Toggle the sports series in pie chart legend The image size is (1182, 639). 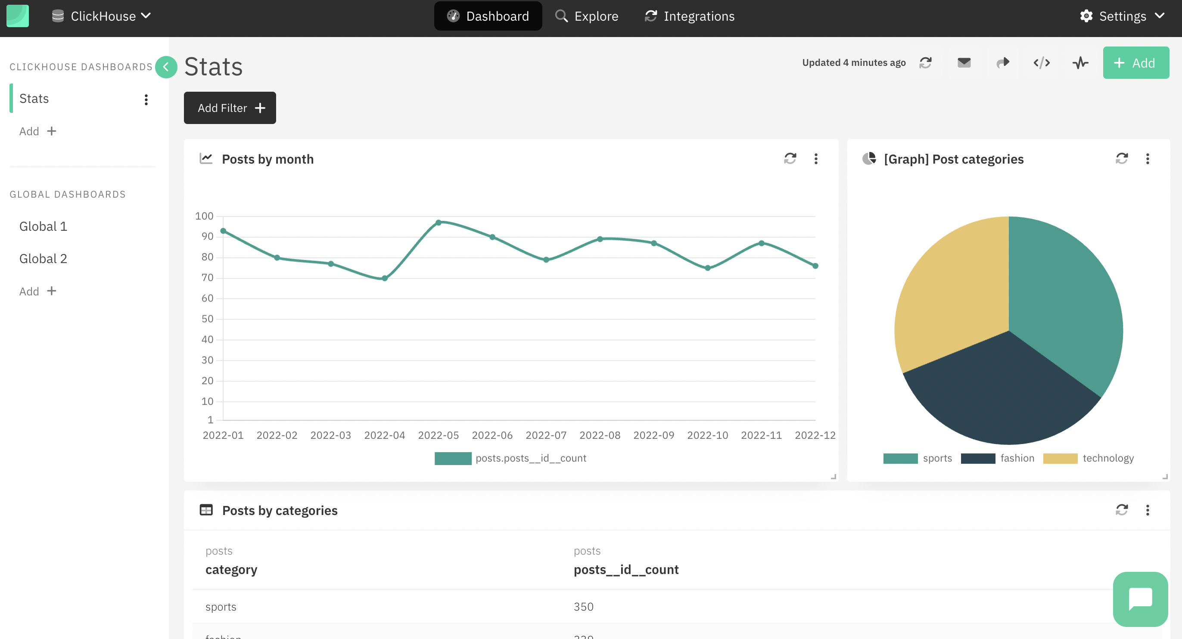918,458
